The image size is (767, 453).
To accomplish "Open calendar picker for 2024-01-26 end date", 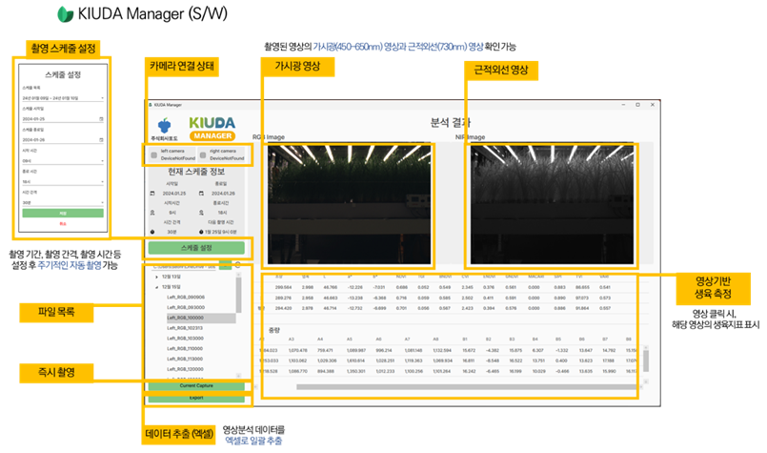I will tap(101, 139).
